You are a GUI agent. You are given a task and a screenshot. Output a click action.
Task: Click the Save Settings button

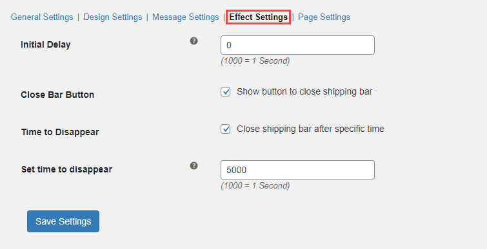(x=63, y=221)
